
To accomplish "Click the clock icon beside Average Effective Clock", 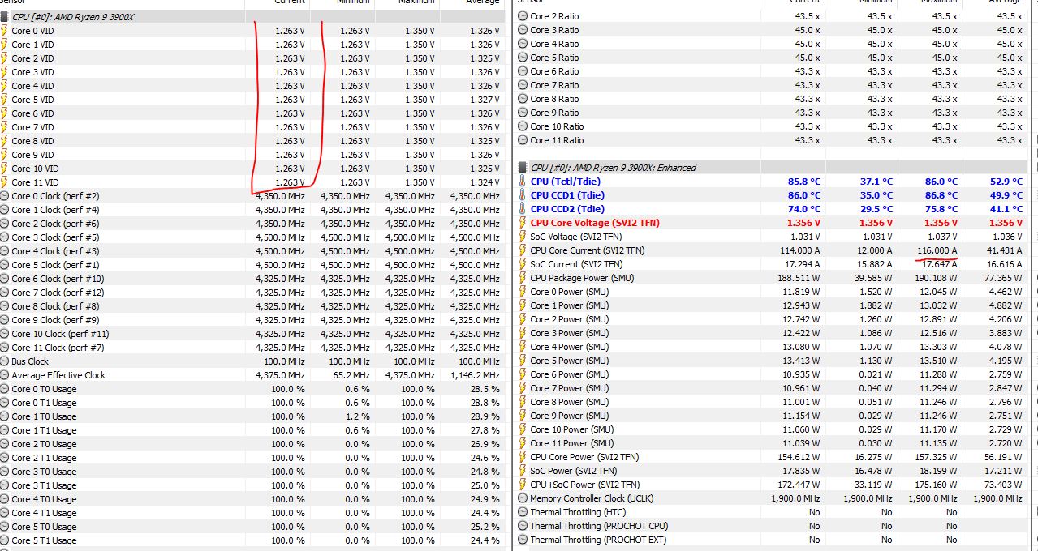I will [x=4, y=375].
